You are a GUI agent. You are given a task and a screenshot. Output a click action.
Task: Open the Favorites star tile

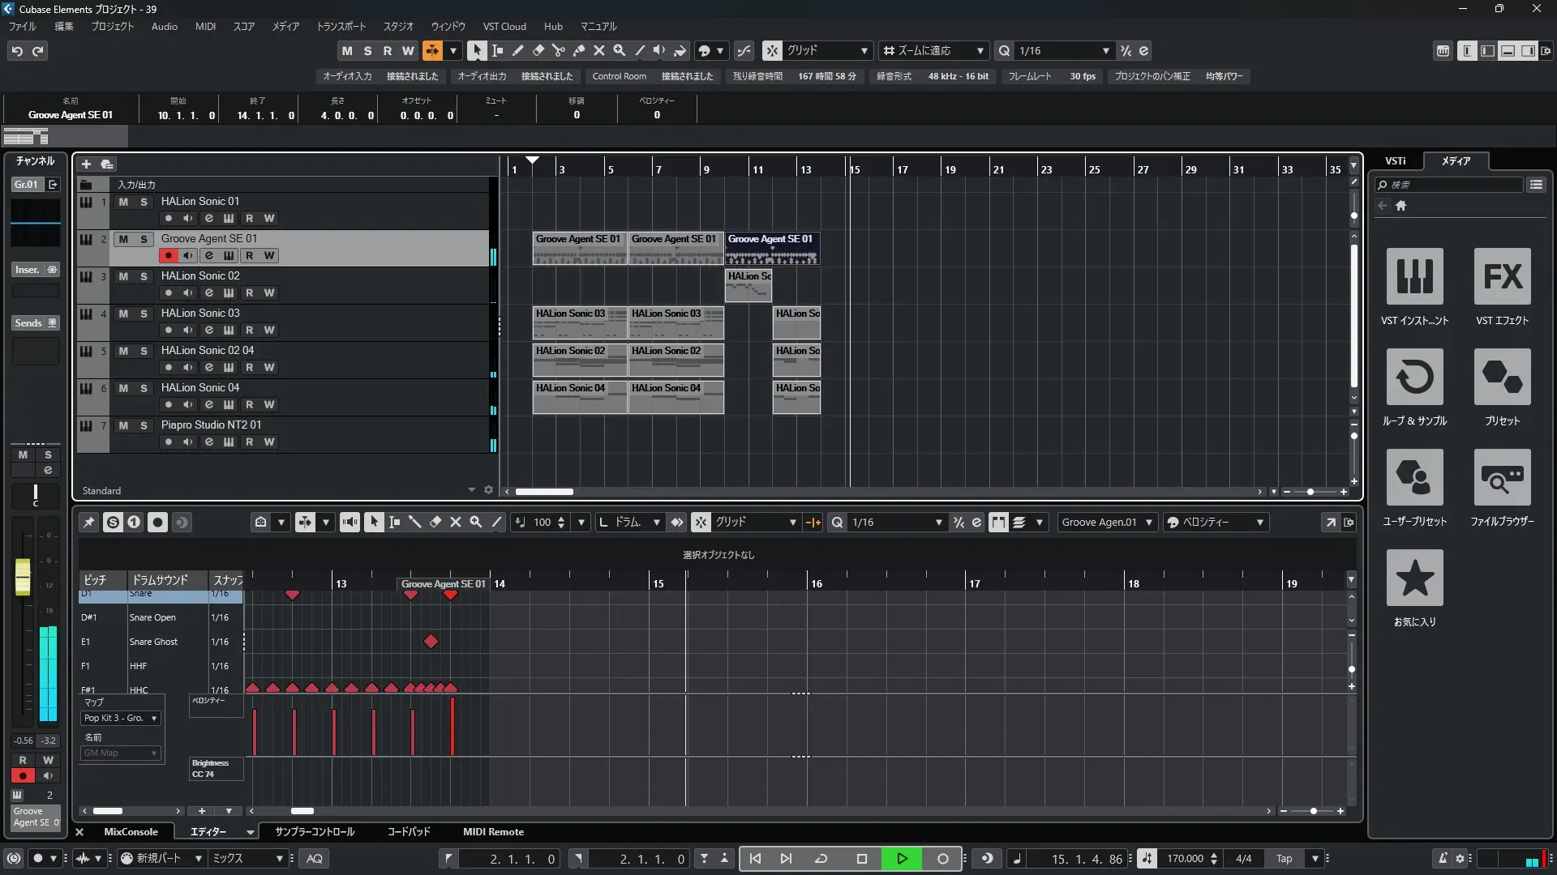(1414, 578)
